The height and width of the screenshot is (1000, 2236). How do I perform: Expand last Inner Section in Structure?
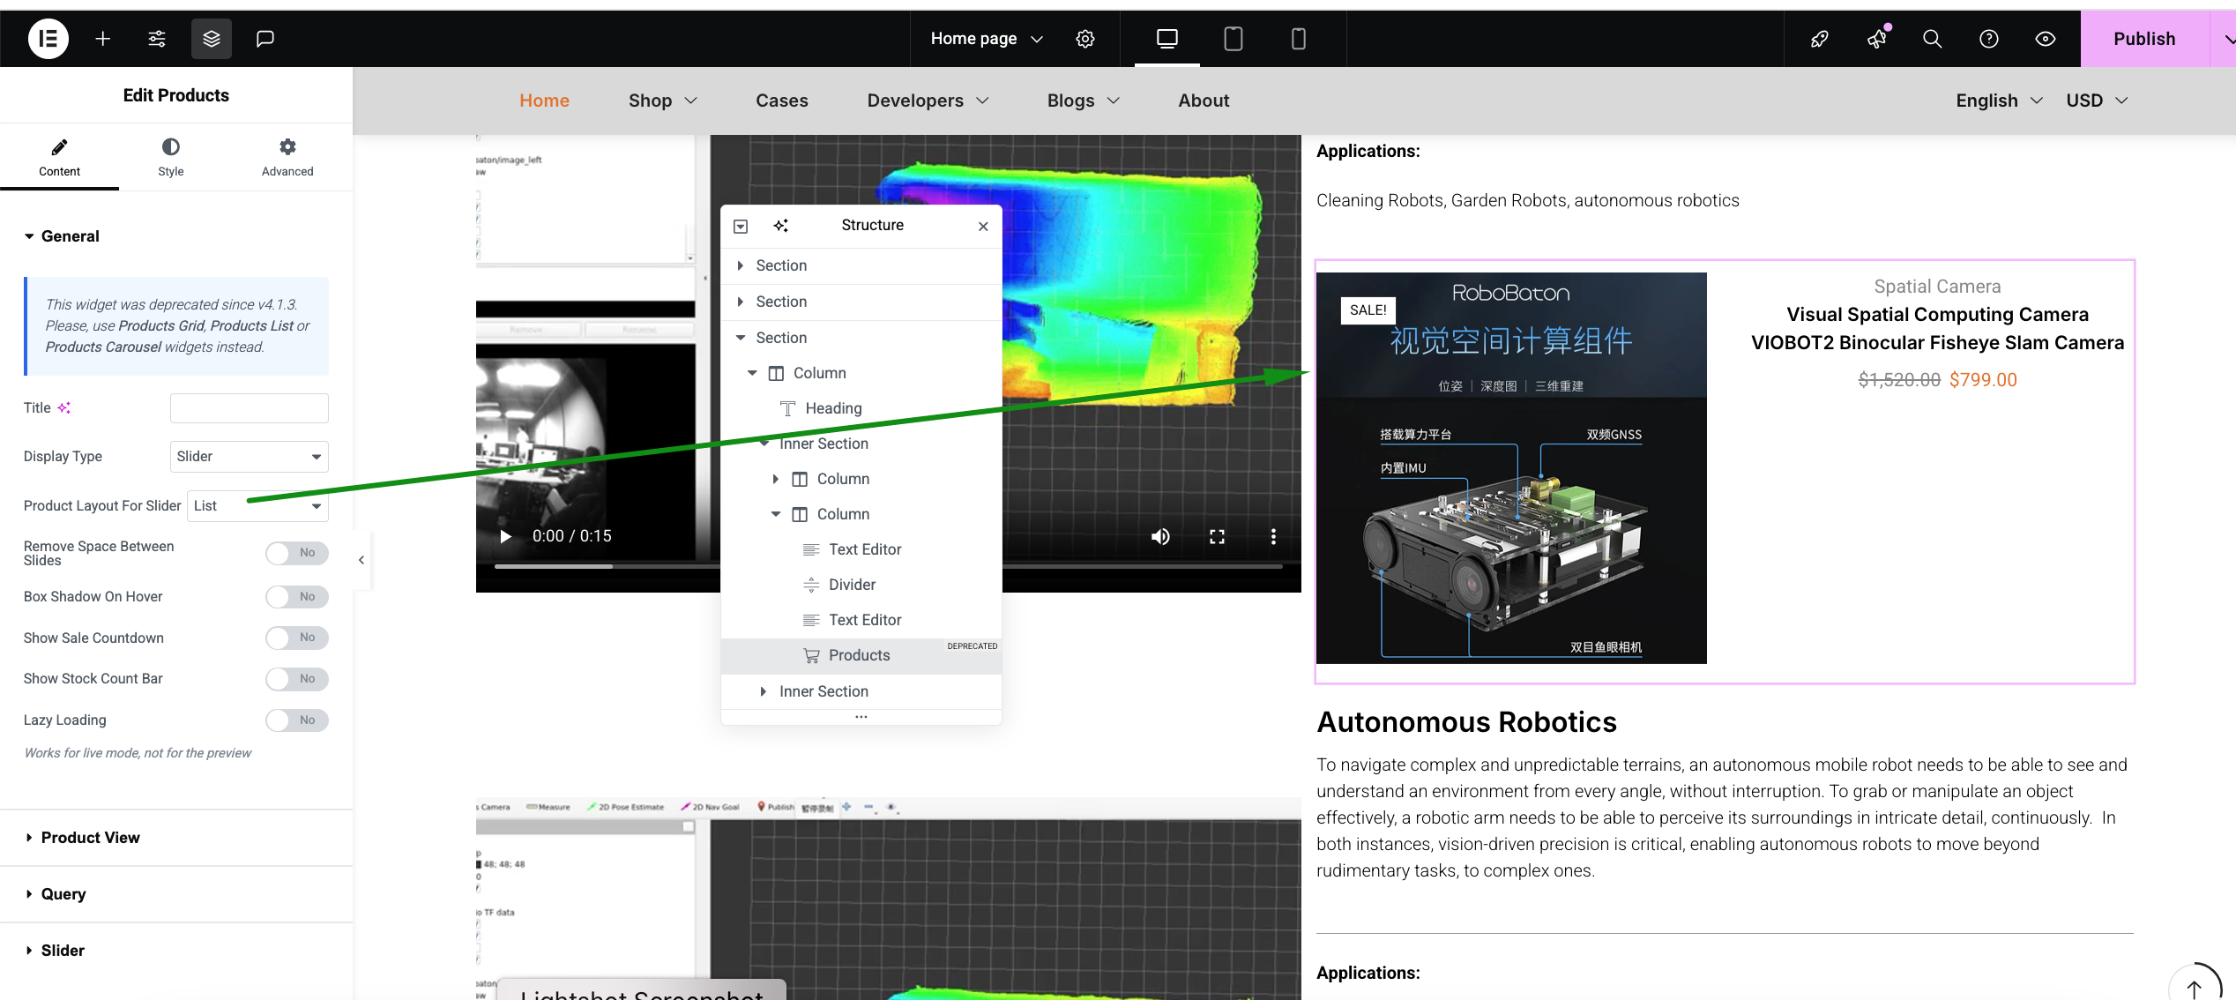[x=764, y=691]
